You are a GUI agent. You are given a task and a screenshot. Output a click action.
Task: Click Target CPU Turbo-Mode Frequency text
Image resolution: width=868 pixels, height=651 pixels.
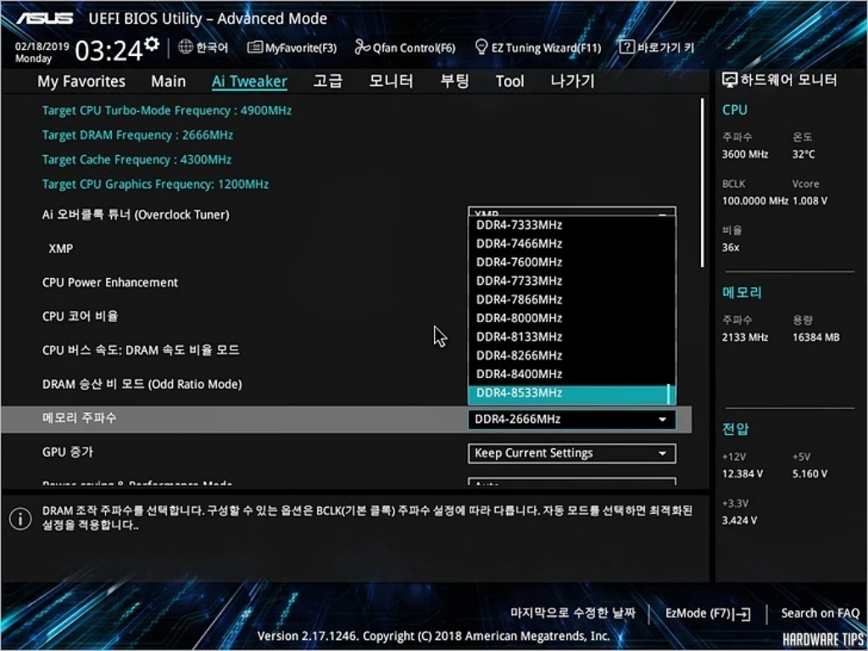pos(167,111)
